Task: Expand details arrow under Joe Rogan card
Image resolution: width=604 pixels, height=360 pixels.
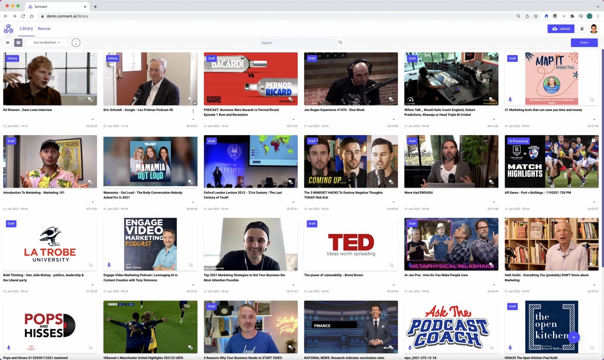Action: pos(394,120)
